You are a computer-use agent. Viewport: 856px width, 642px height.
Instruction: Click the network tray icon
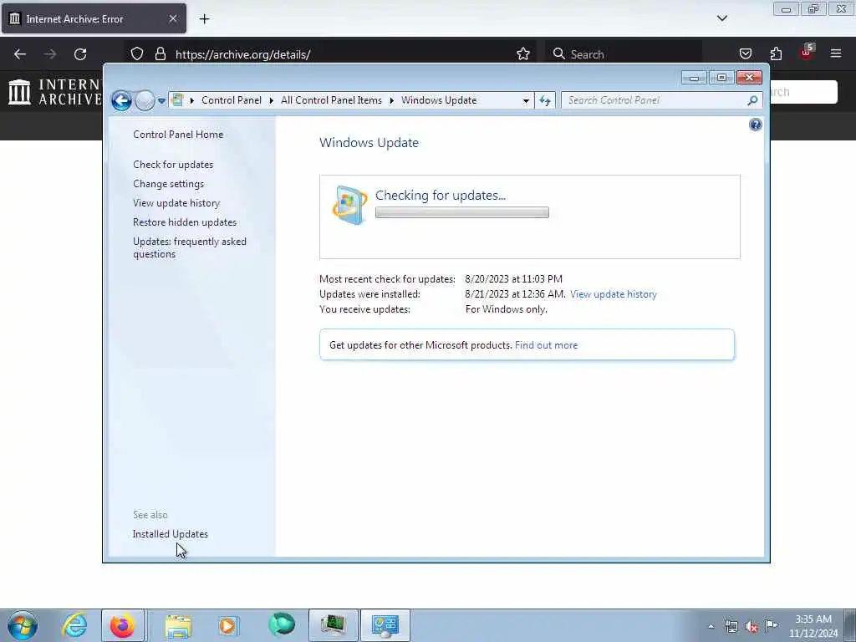click(731, 627)
